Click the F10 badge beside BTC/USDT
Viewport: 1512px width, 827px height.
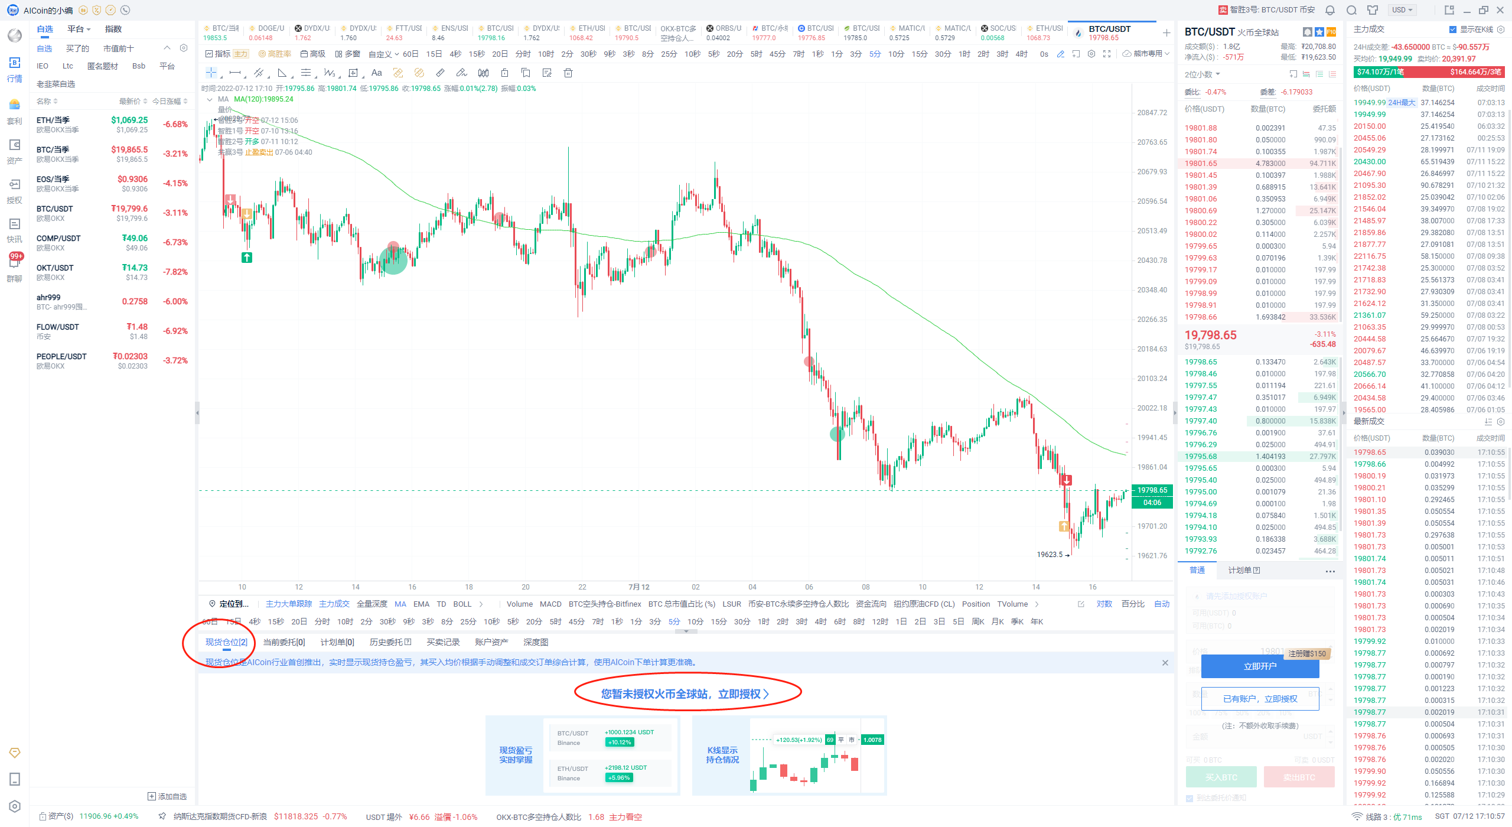[x=1331, y=32]
